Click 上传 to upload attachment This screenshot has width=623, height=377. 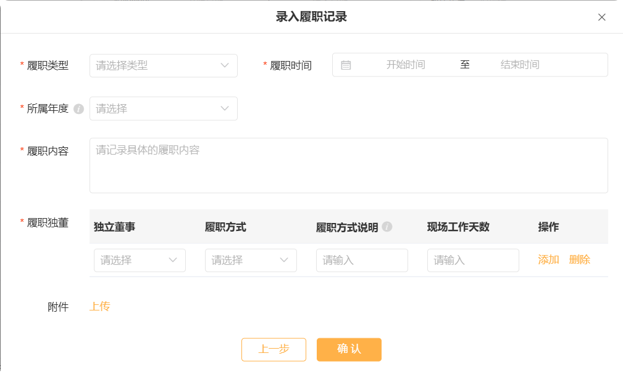tap(100, 306)
